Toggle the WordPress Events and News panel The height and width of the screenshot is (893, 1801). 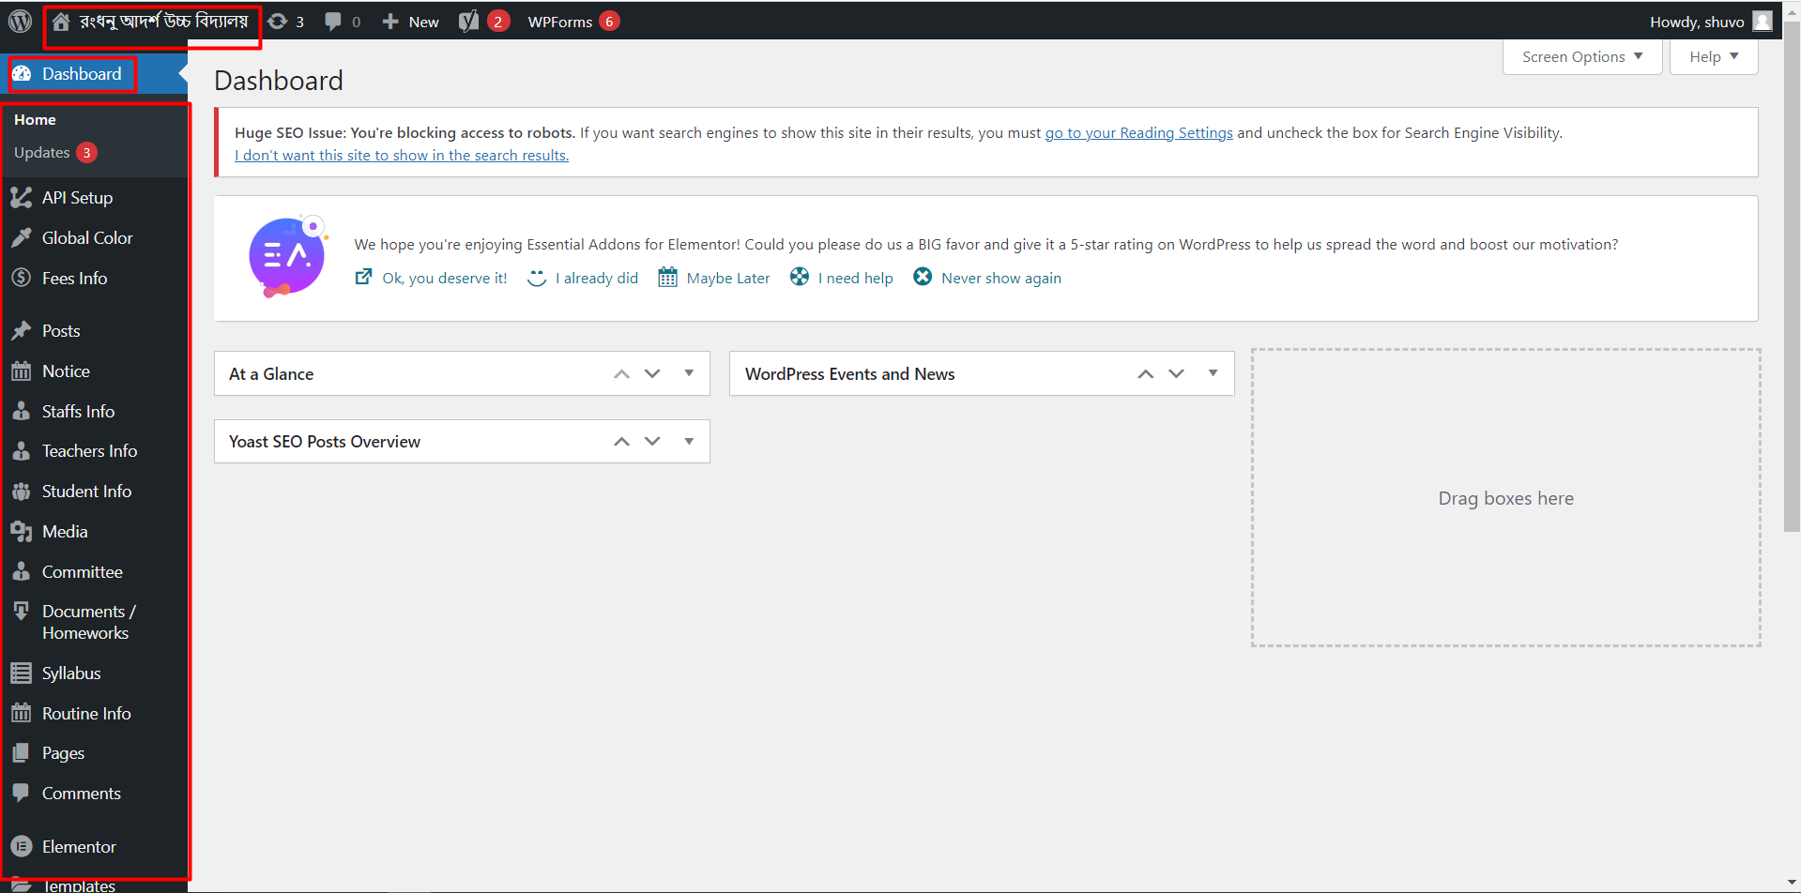coord(1213,373)
